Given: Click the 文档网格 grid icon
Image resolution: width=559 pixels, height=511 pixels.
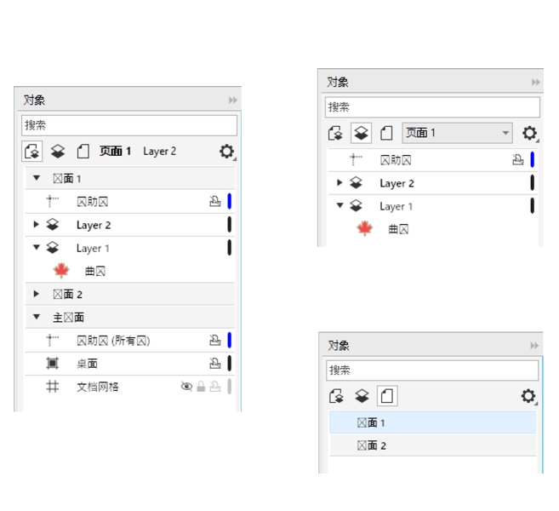Looking at the screenshot, I should [x=53, y=387].
